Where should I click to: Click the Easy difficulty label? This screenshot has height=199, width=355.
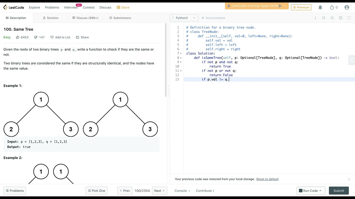(x=7, y=37)
